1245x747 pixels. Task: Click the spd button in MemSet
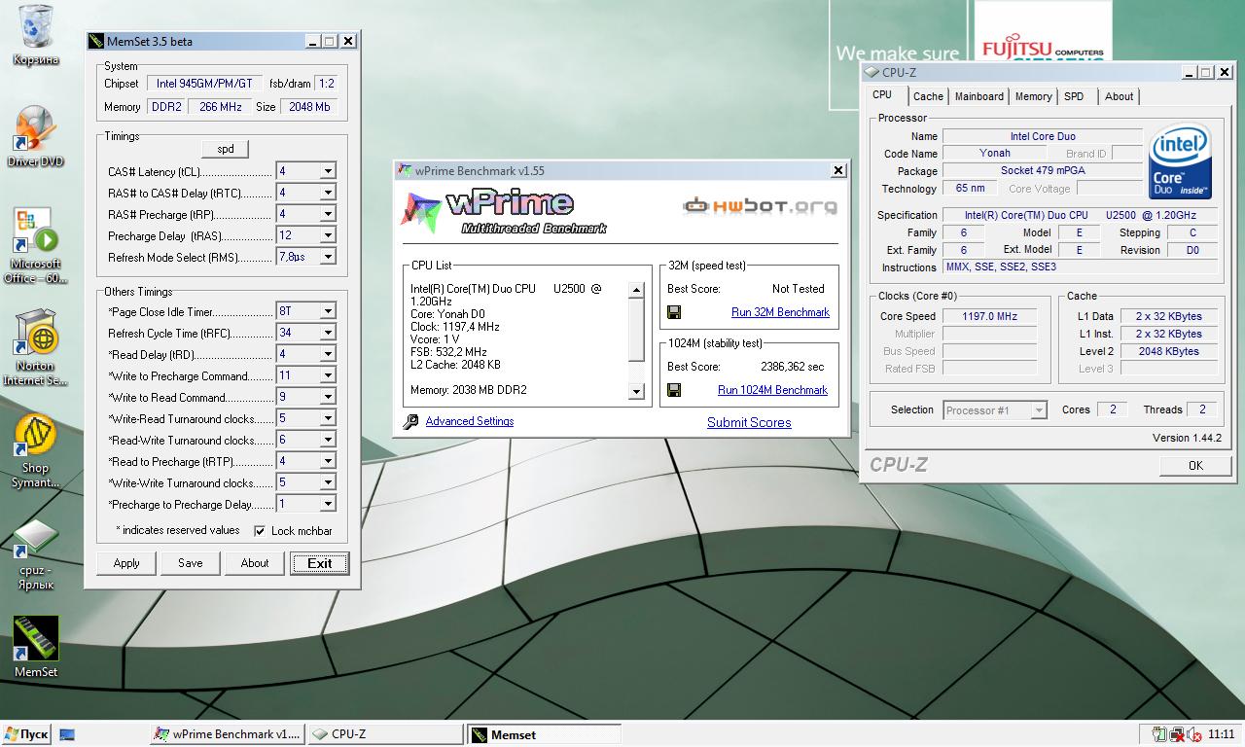[225, 149]
